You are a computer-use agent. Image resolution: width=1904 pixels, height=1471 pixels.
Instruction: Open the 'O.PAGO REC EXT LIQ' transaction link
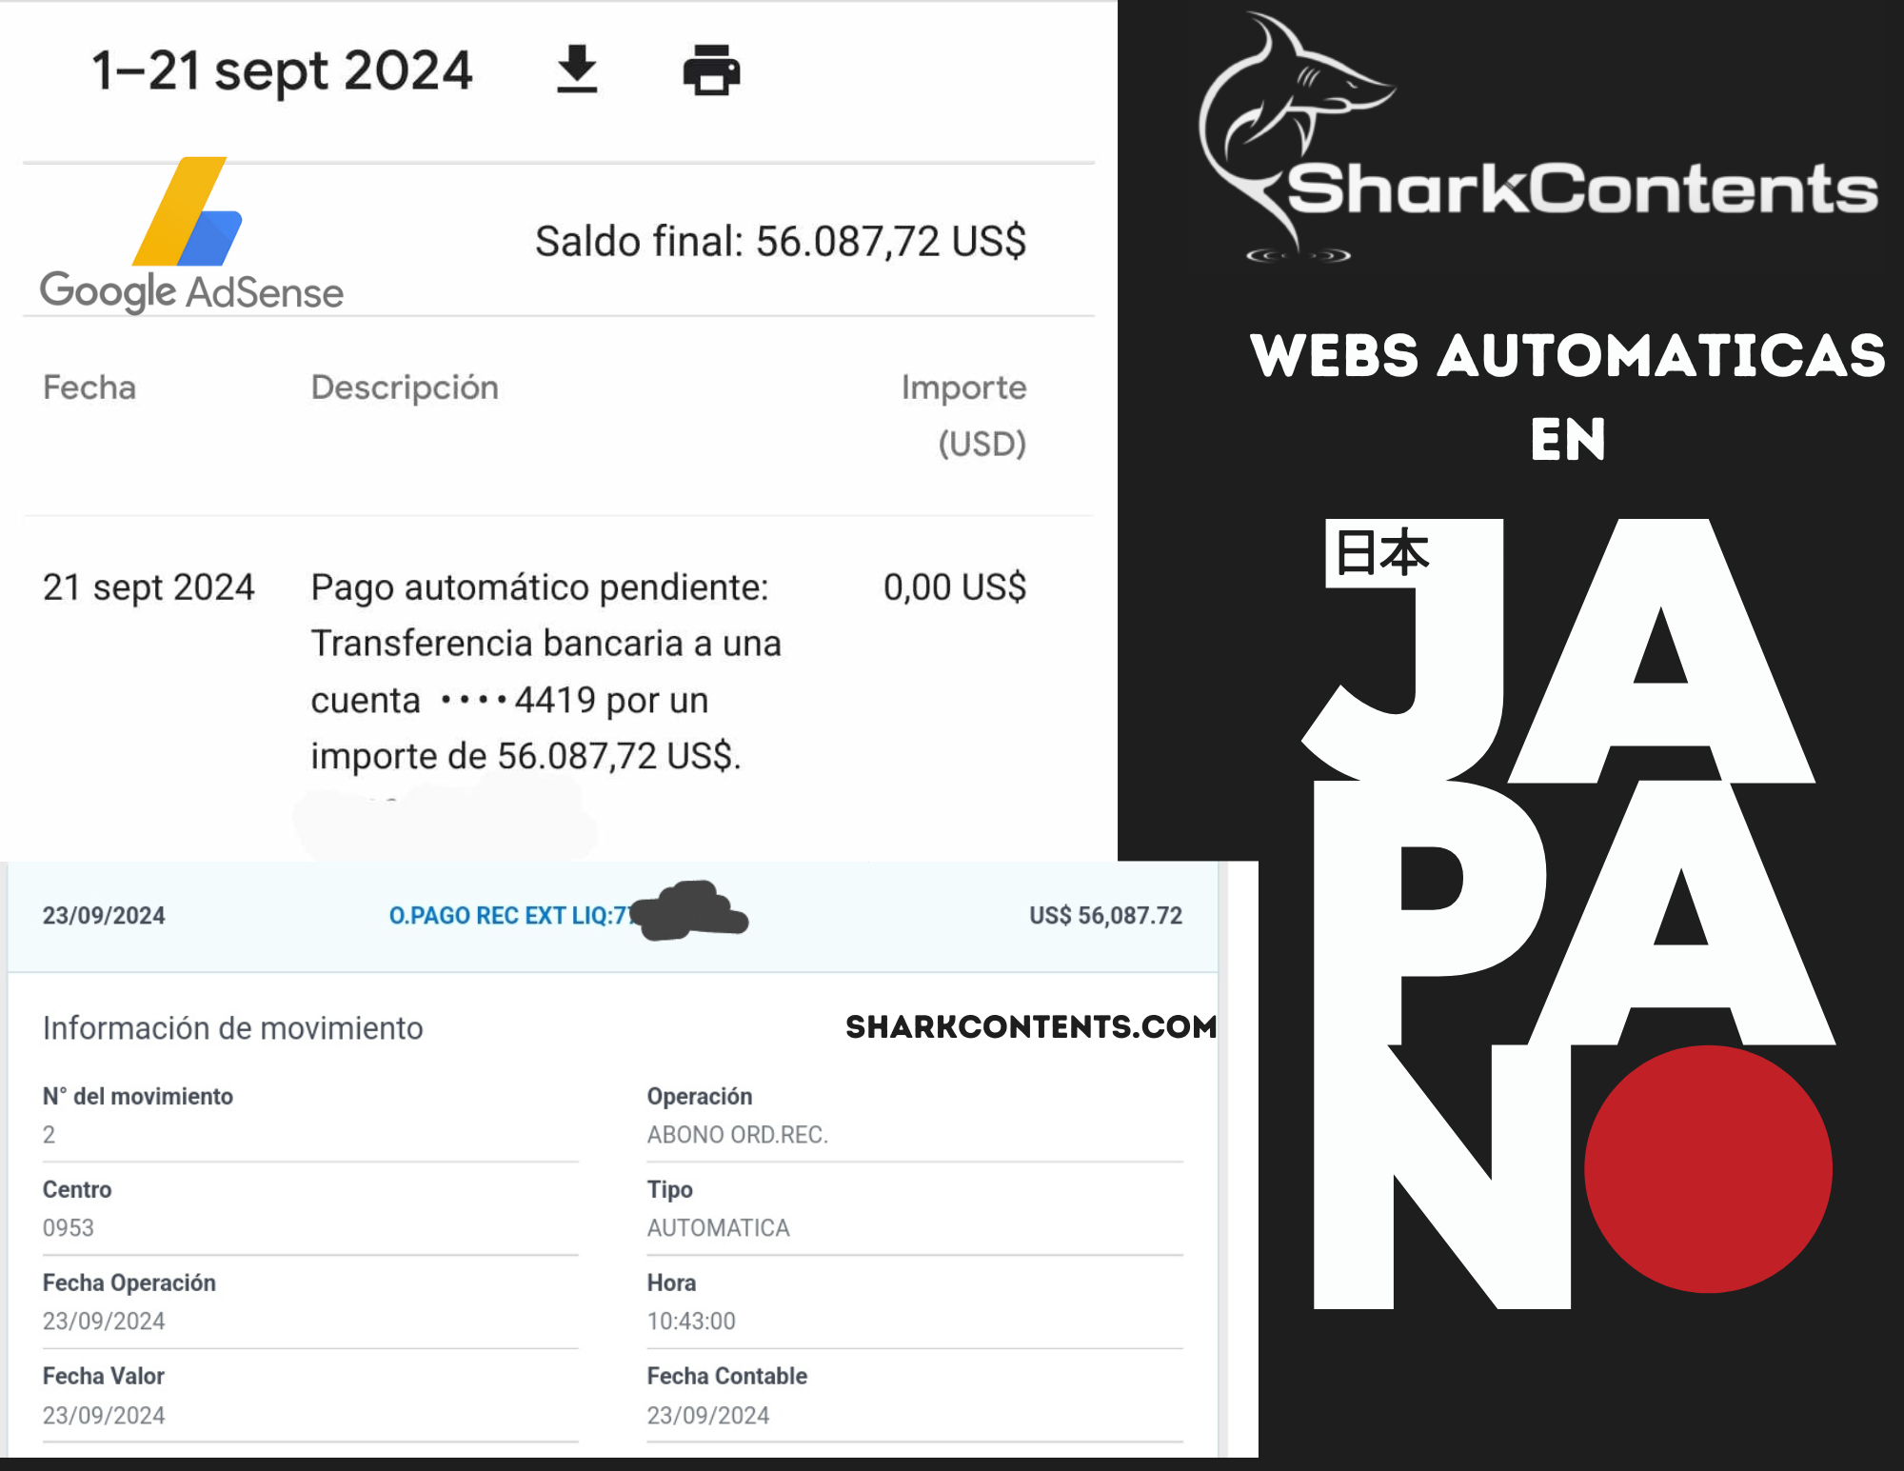(511, 916)
